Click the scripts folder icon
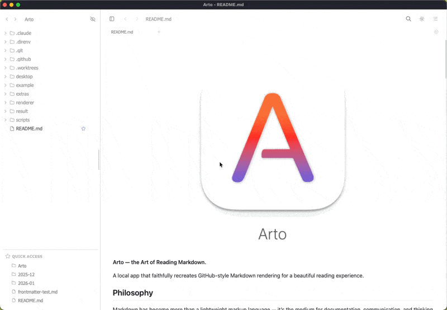 12,120
